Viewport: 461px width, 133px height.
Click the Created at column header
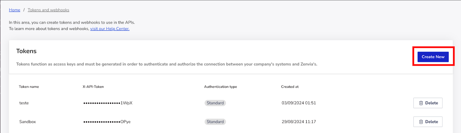point(290,87)
